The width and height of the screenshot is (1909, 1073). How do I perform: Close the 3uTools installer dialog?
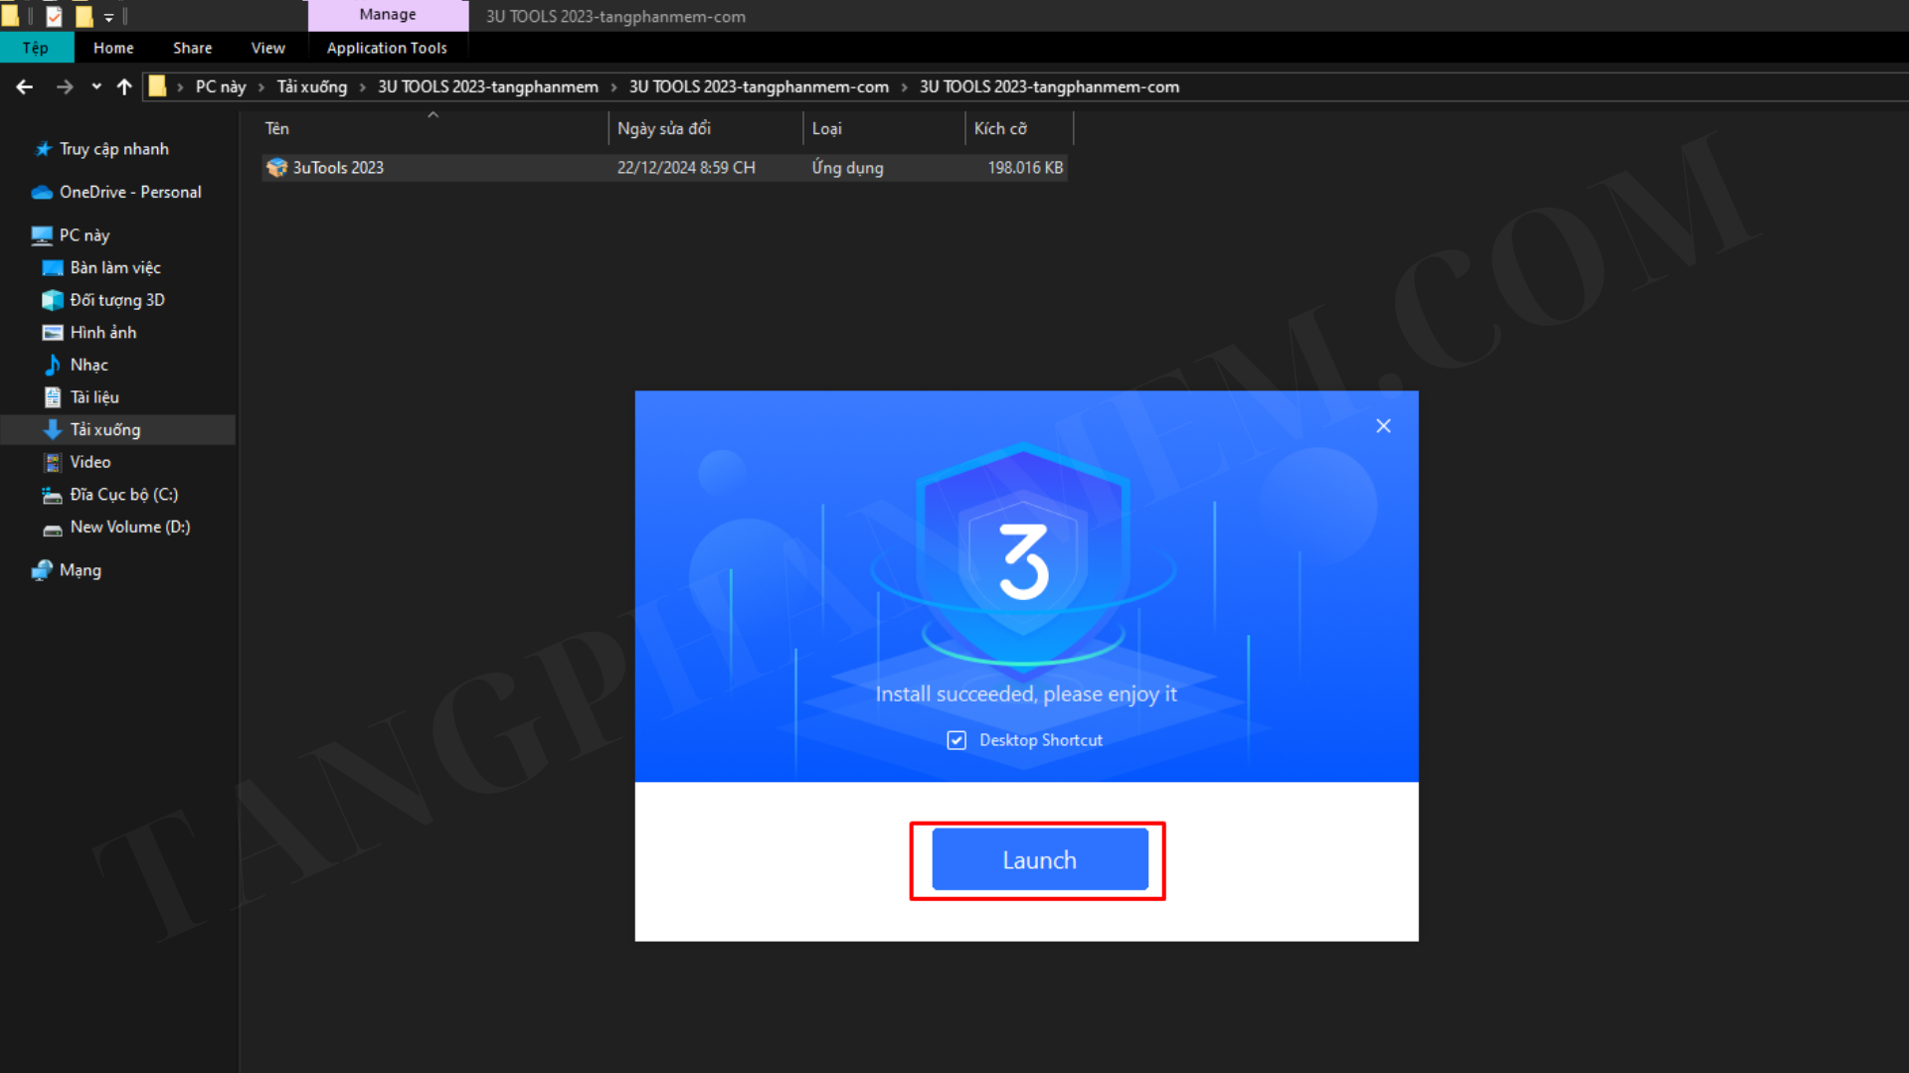click(1383, 426)
